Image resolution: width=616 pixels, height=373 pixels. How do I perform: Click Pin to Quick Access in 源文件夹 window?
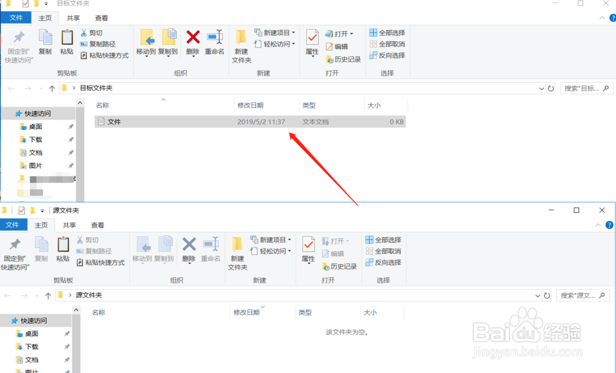(x=15, y=253)
